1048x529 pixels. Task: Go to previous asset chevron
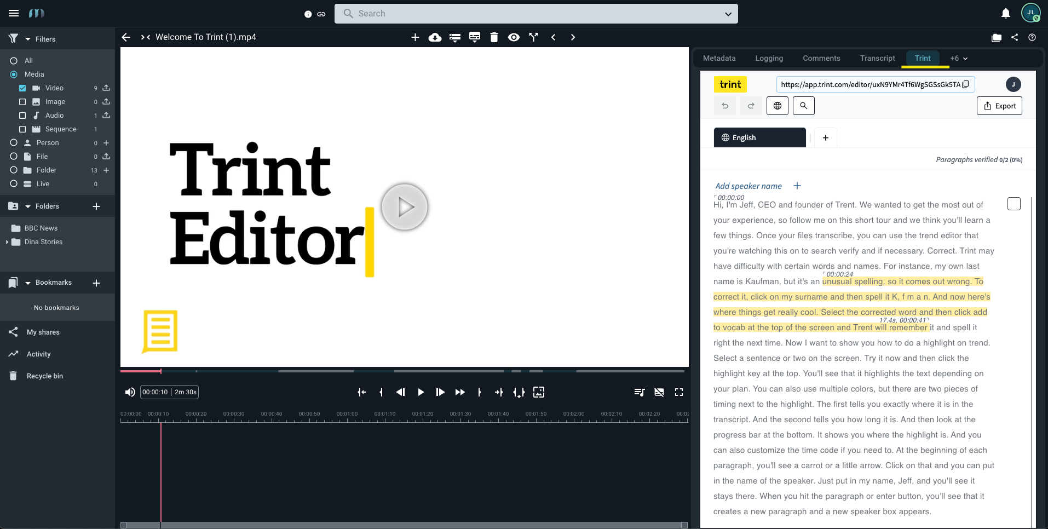(554, 37)
